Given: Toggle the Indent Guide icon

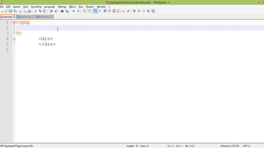Looking at the screenshot, I should tap(104, 11).
